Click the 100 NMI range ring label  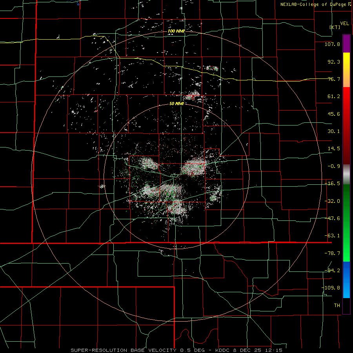[176, 31]
